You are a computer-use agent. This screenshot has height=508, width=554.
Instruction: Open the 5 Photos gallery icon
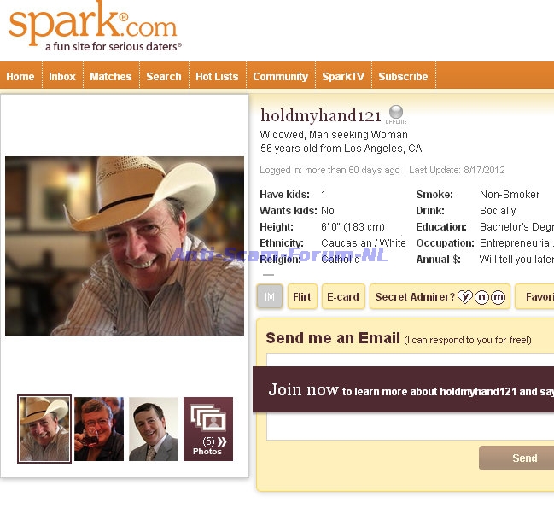click(x=208, y=429)
